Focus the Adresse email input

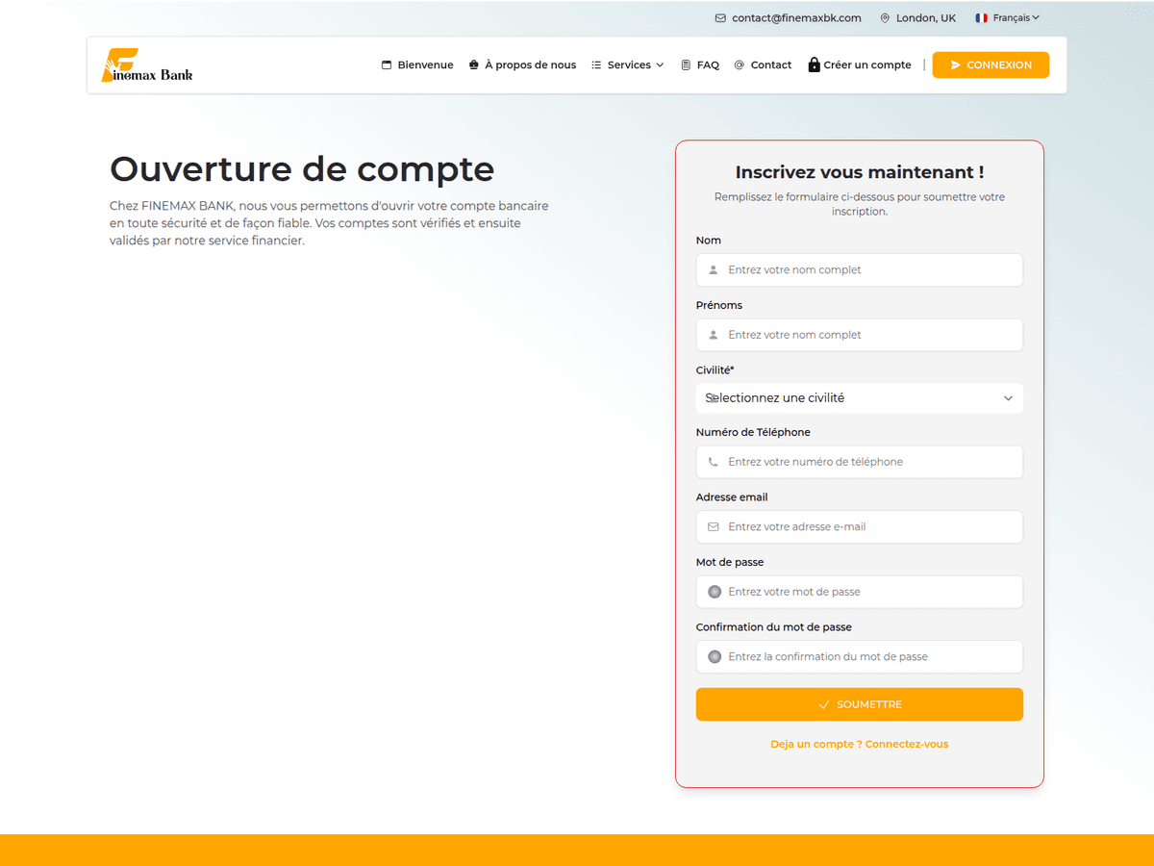tap(860, 527)
